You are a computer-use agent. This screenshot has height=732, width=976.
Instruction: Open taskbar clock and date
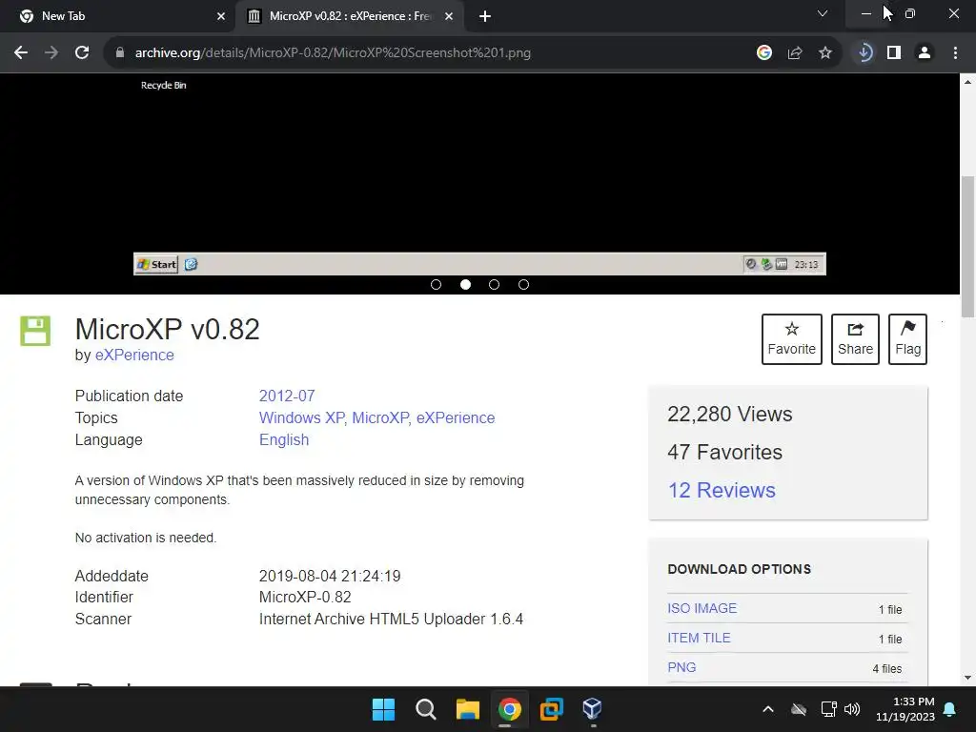(x=905, y=709)
